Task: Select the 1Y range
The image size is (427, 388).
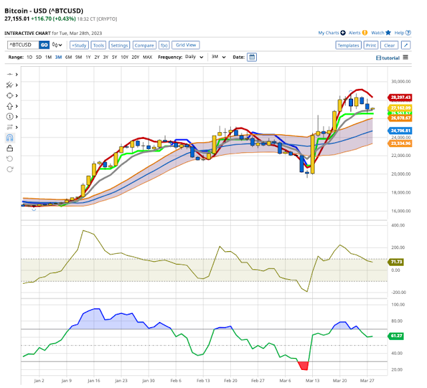Action: coord(88,57)
